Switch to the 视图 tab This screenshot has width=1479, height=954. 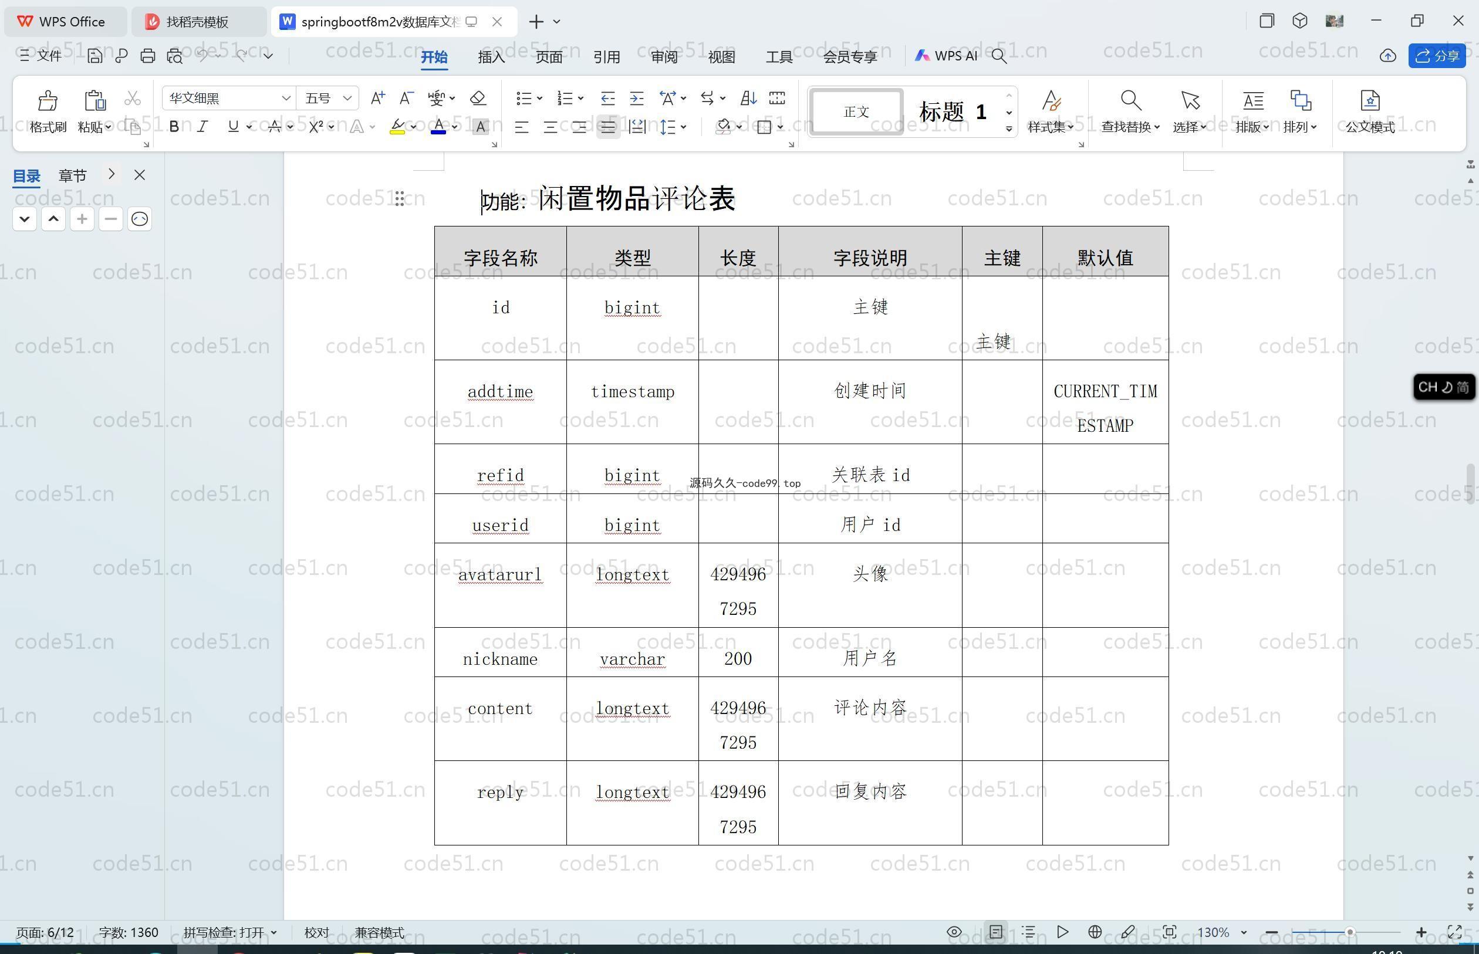click(721, 56)
